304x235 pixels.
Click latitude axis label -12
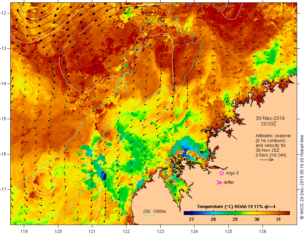click(x=4, y=13)
